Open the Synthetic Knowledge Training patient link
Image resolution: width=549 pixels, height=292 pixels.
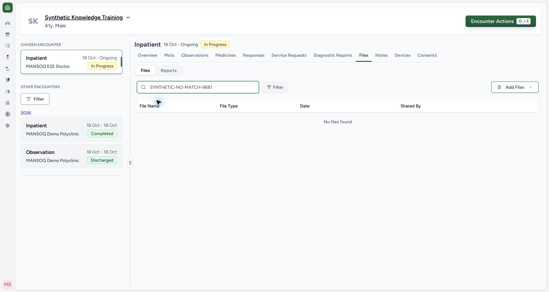[x=84, y=17]
